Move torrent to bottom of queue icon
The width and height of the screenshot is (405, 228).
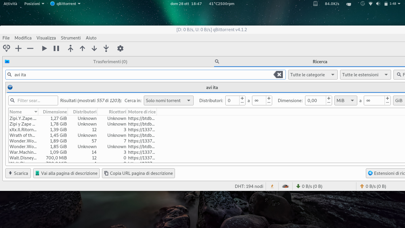point(106,48)
